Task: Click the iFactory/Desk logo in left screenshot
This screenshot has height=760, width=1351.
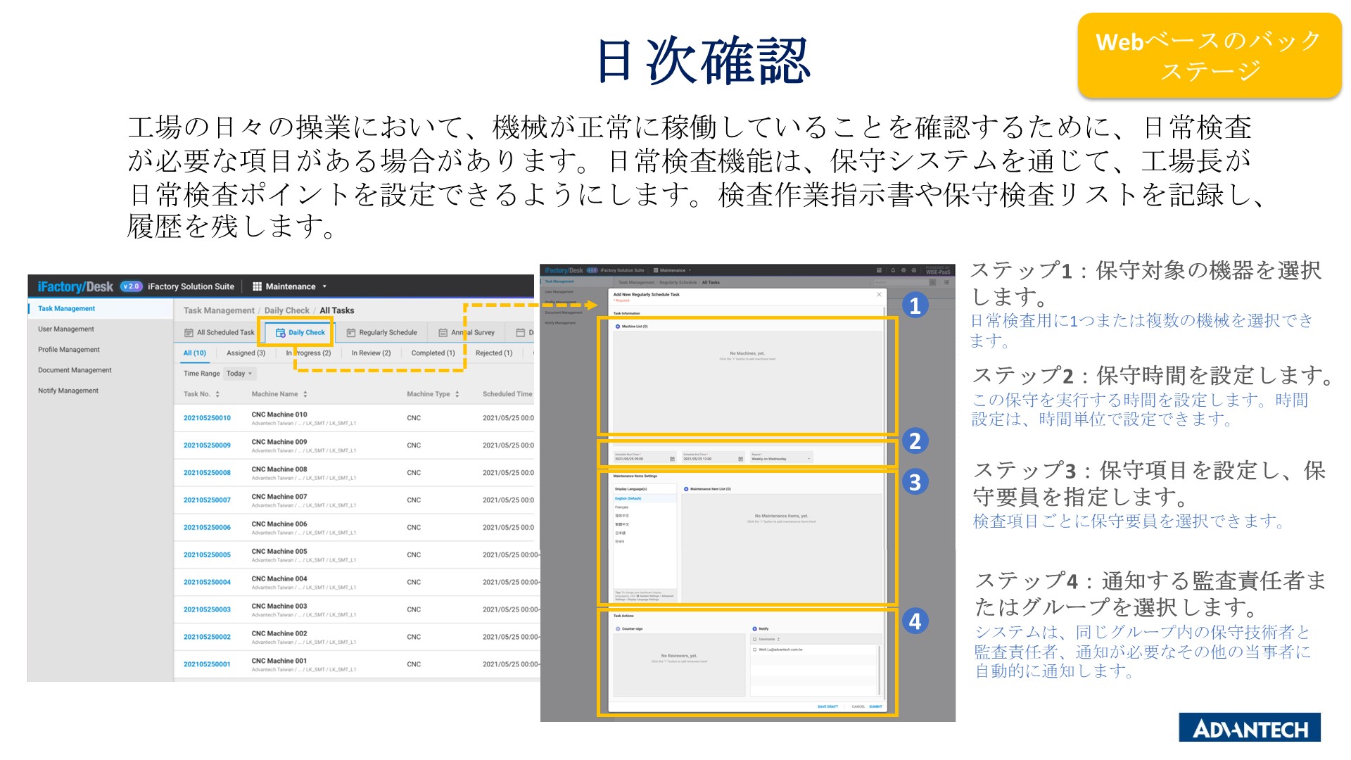Action: [75, 286]
